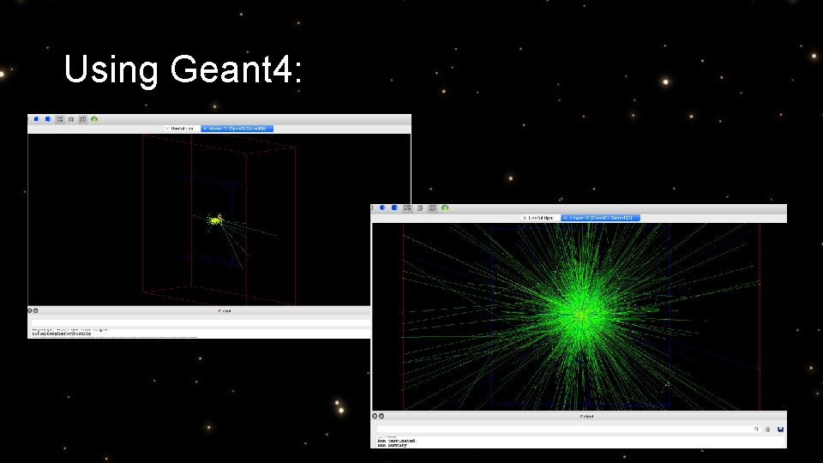The image size is (823, 463).
Task: Click yellow particle cluster in left viewer
Action: coord(214,220)
